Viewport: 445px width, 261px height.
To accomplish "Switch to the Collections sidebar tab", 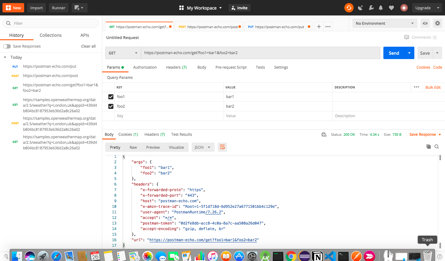I will coord(50,35).
